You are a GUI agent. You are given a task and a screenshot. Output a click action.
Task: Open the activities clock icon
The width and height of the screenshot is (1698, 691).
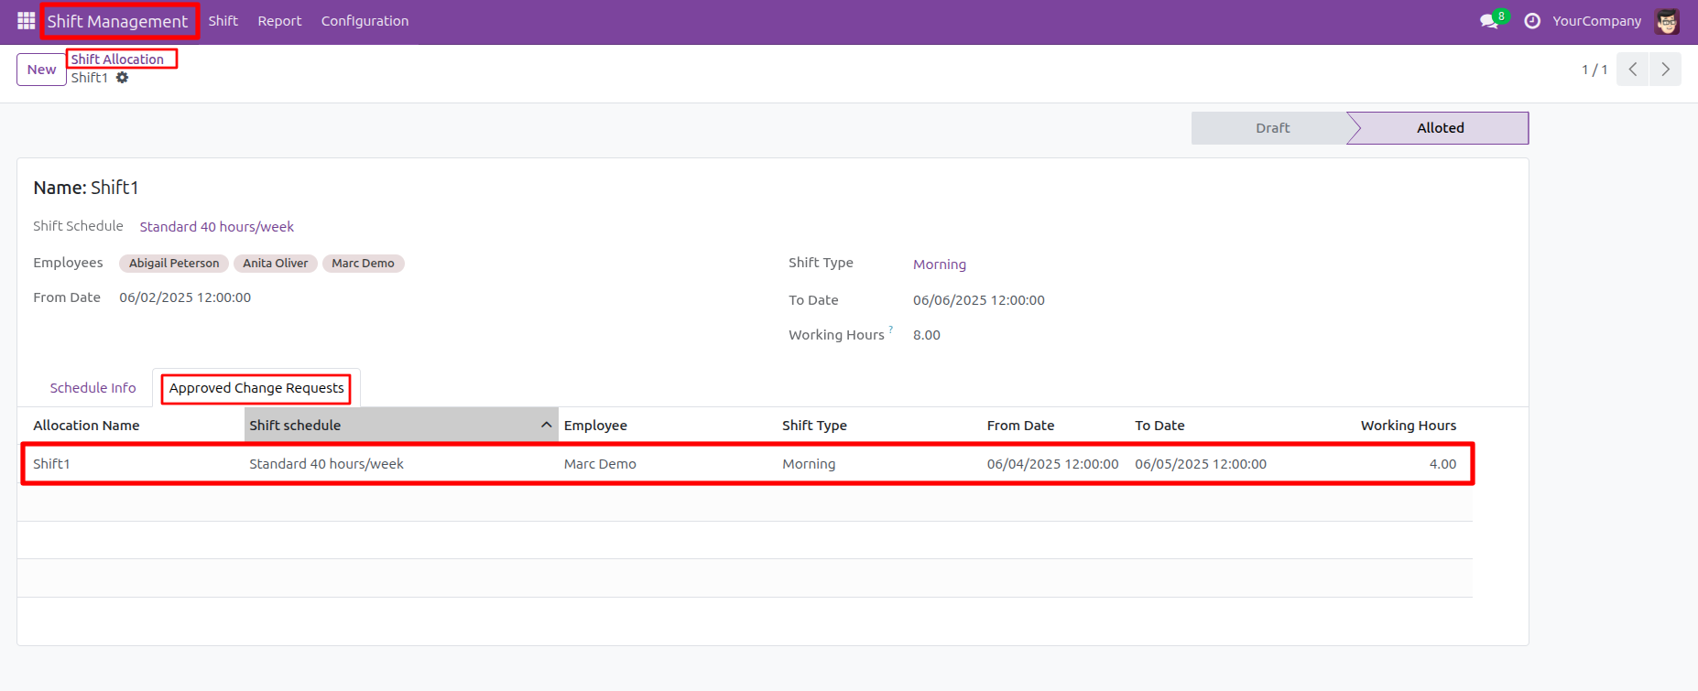(1532, 21)
